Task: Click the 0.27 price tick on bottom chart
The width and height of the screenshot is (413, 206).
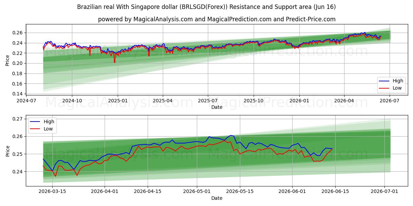Action: [x=18, y=119]
